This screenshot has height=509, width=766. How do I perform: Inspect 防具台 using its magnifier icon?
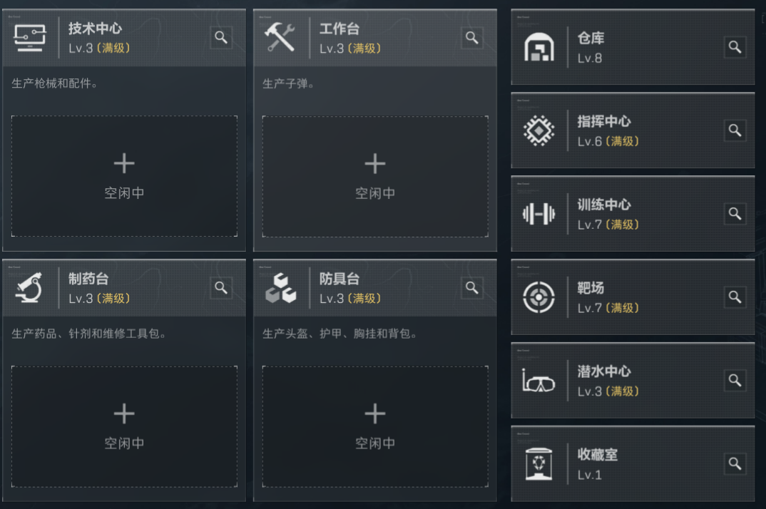click(x=472, y=288)
